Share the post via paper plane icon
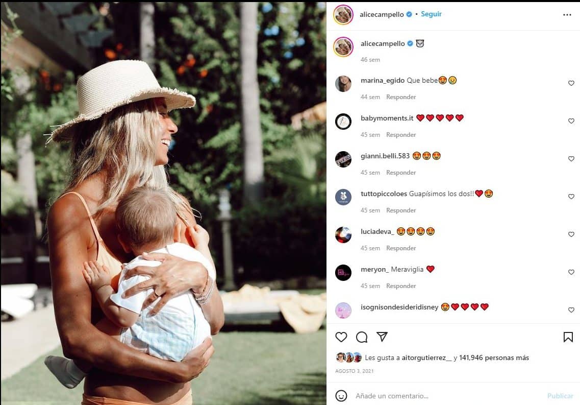The height and width of the screenshot is (405, 580). (382, 336)
